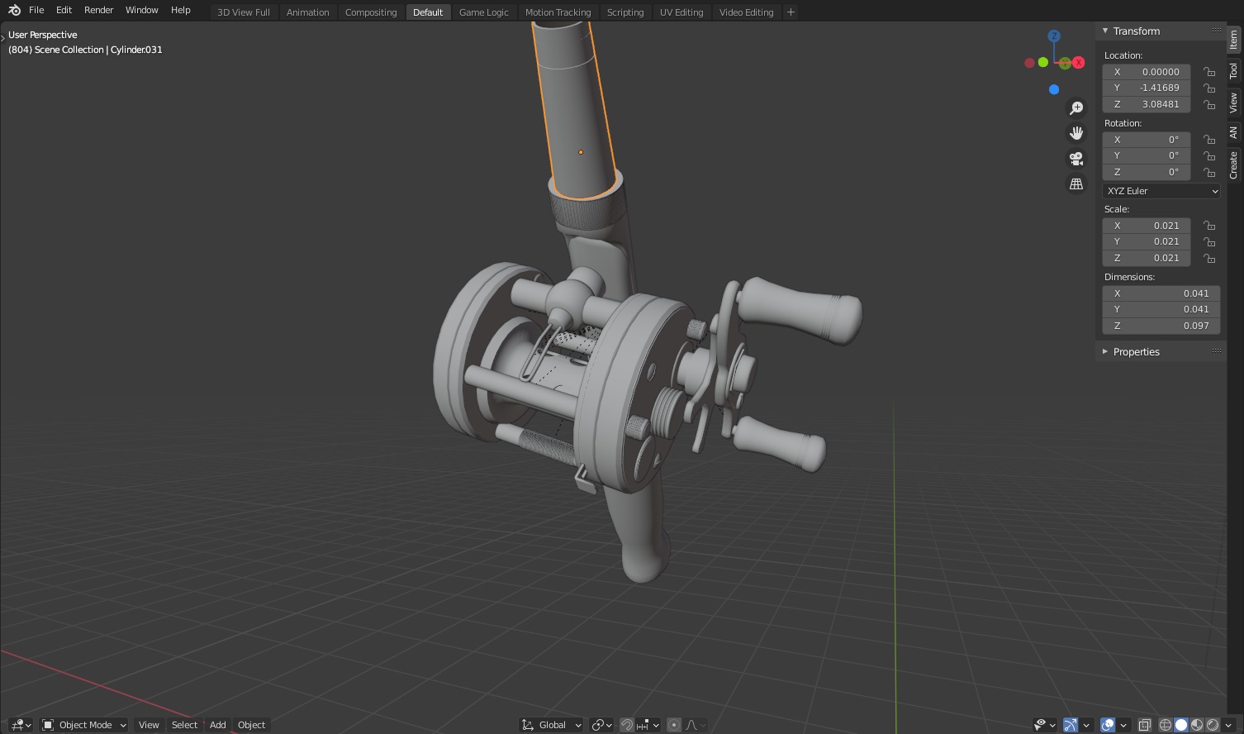Image resolution: width=1244 pixels, height=734 pixels.
Task: Open the XYZ Euler rotation mode dropdown
Action: [1161, 191]
